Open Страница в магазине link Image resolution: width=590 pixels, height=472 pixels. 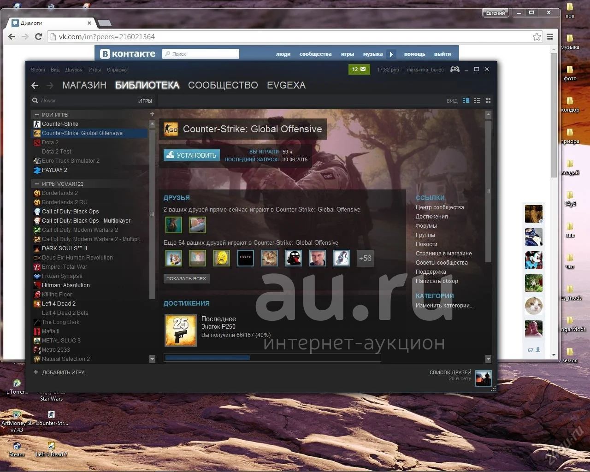tap(444, 254)
